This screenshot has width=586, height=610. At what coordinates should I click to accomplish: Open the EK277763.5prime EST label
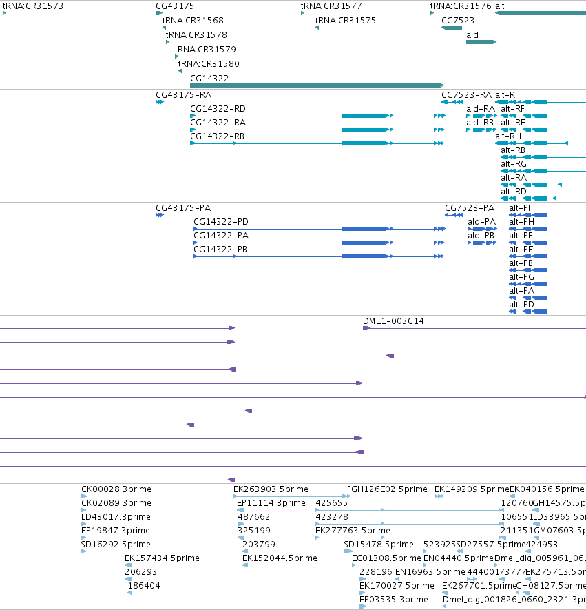(353, 530)
